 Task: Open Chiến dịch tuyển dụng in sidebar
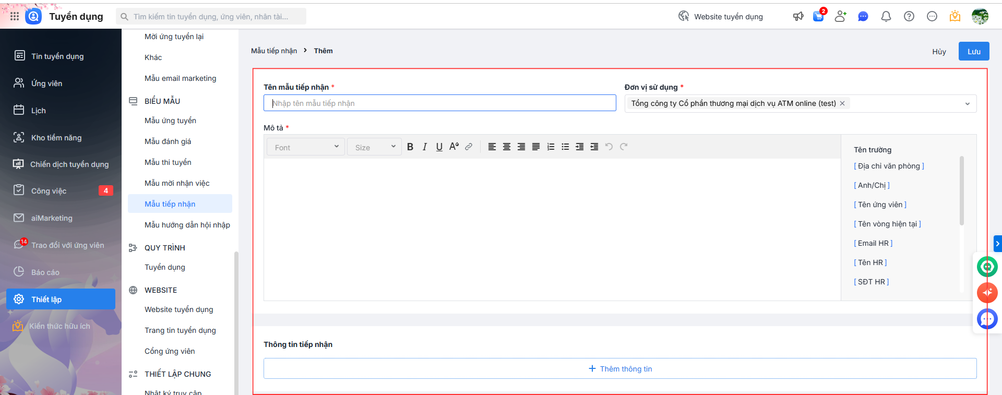pyautogui.click(x=61, y=164)
